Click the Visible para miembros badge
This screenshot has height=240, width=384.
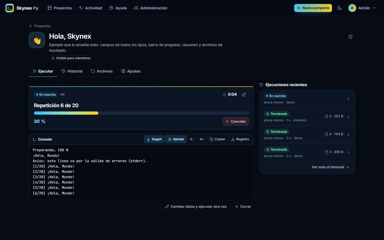(71, 58)
